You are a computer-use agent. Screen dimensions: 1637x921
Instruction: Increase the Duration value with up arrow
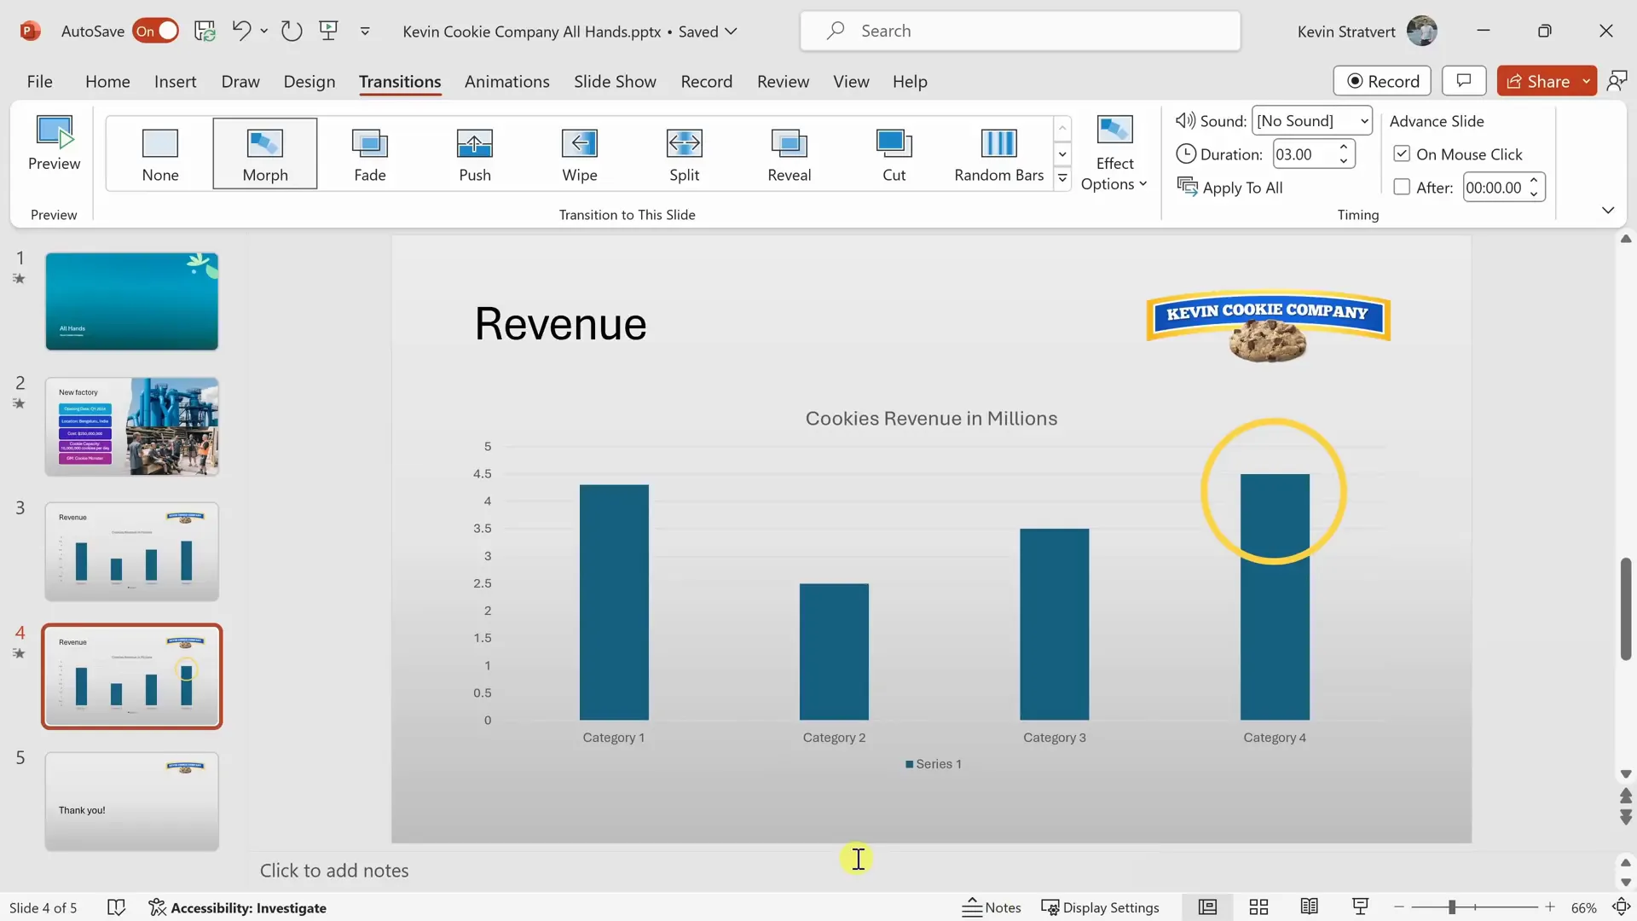(x=1344, y=148)
